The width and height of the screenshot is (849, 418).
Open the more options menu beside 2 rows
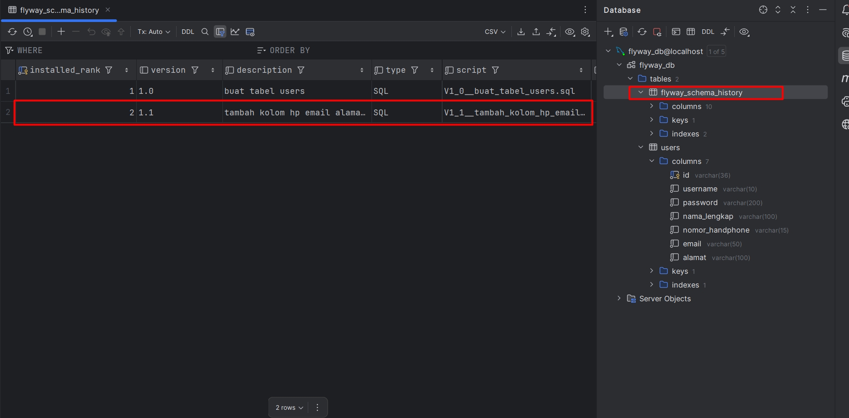[x=317, y=407]
